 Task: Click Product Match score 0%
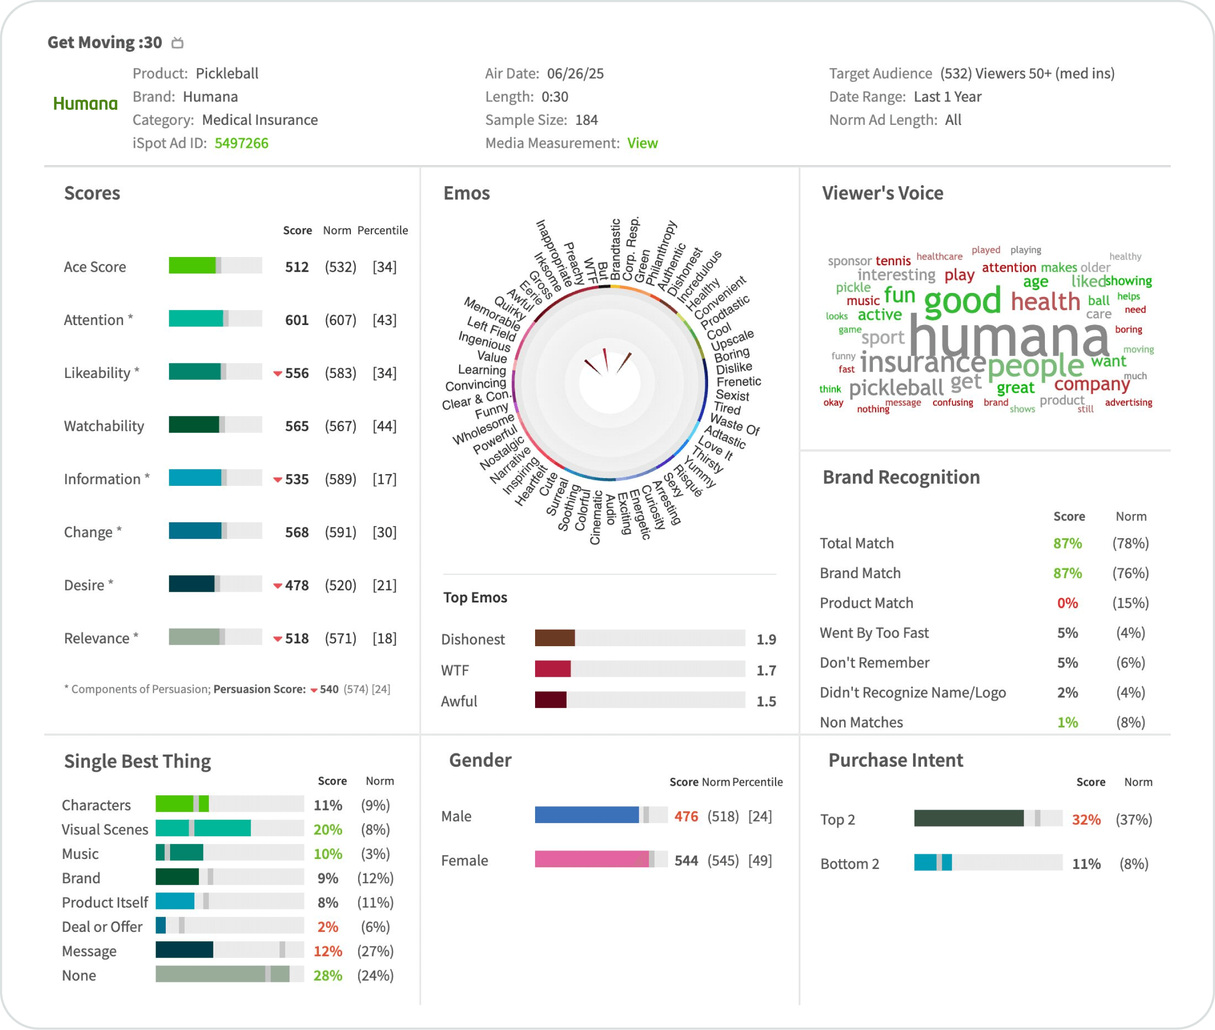pyautogui.click(x=1067, y=603)
